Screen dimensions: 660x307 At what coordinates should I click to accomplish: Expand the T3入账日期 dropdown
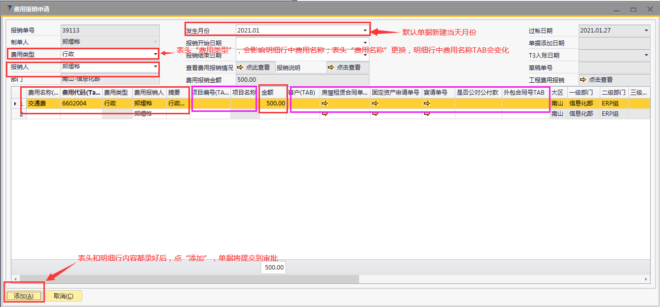646,55
